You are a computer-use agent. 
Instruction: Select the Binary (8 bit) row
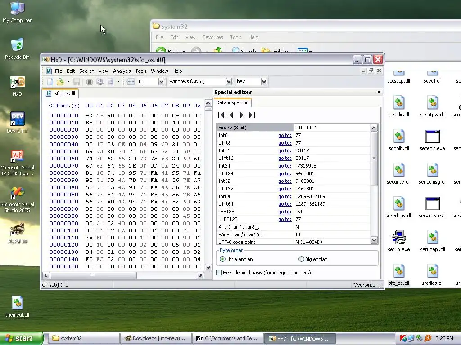[293, 128]
